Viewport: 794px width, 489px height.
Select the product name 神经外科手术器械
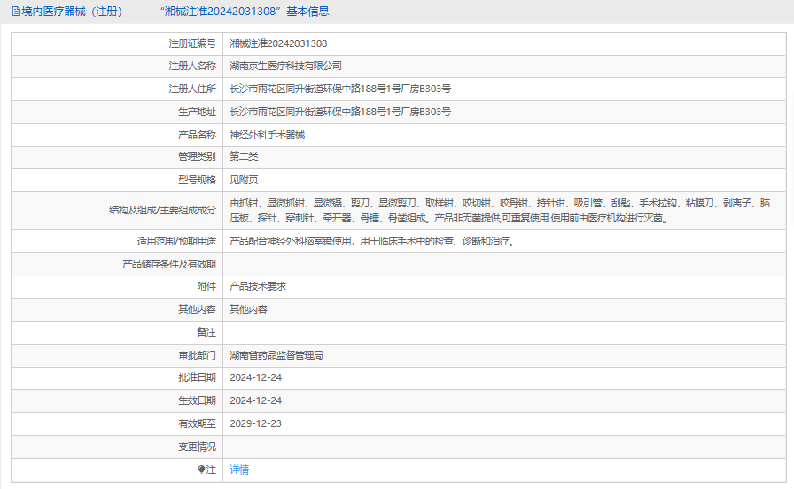click(x=267, y=135)
